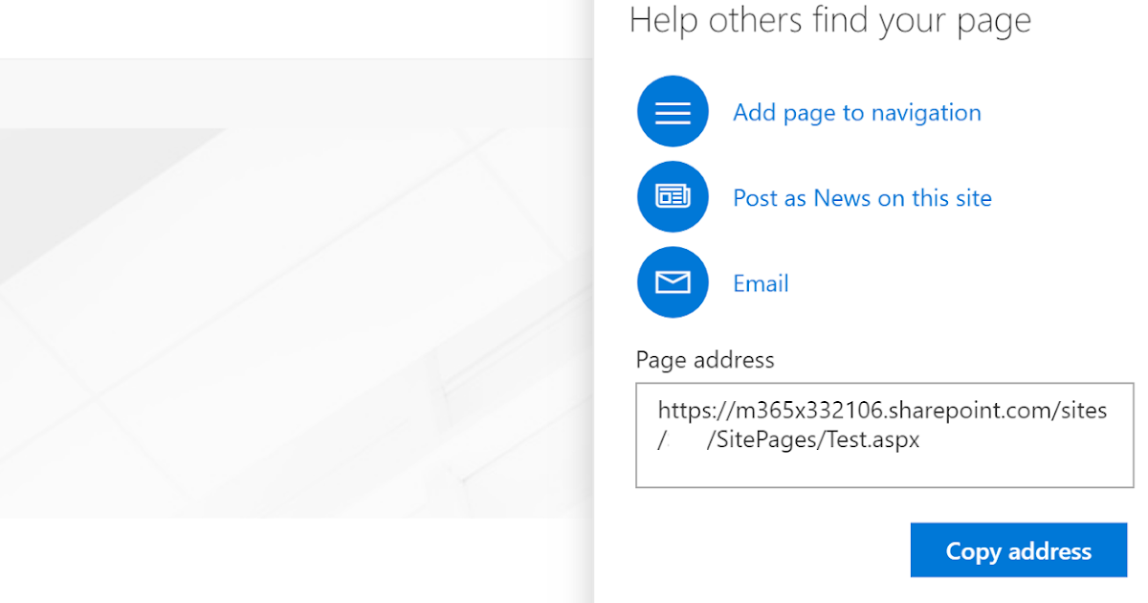The image size is (1148, 603).
Task: Click the Page address label
Action: click(x=705, y=360)
